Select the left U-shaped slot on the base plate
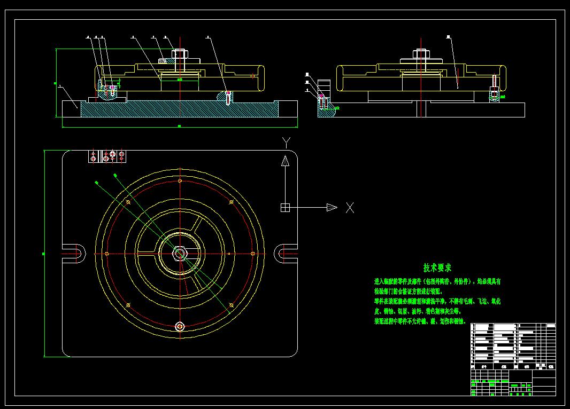This screenshot has height=409, width=570. coord(74,254)
